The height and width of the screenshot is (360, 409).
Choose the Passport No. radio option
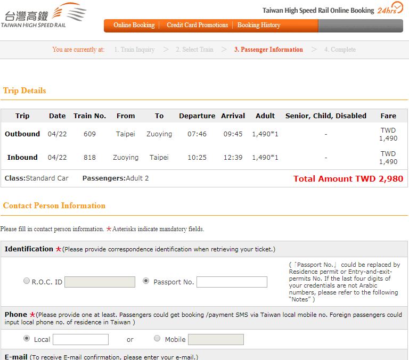coord(146,281)
